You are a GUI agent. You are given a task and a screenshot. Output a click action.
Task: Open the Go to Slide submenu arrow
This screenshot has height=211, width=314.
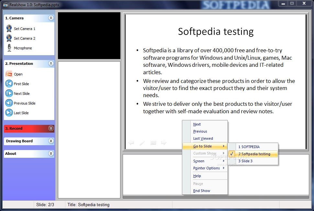click(224, 146)
